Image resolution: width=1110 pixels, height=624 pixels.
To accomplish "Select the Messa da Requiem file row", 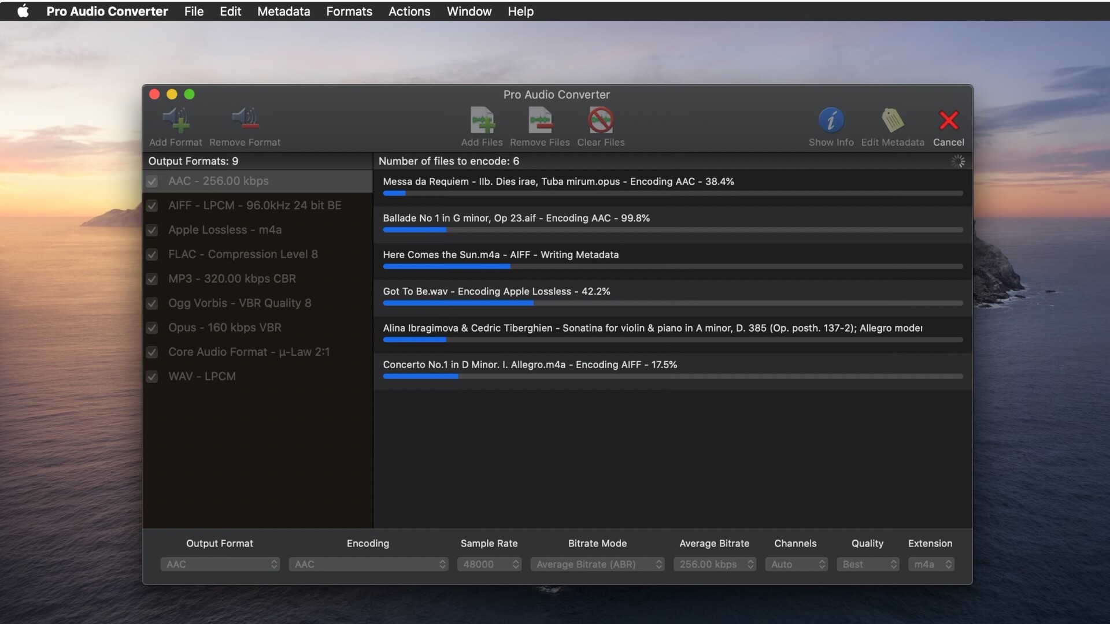I will click(x=673, y=188).
